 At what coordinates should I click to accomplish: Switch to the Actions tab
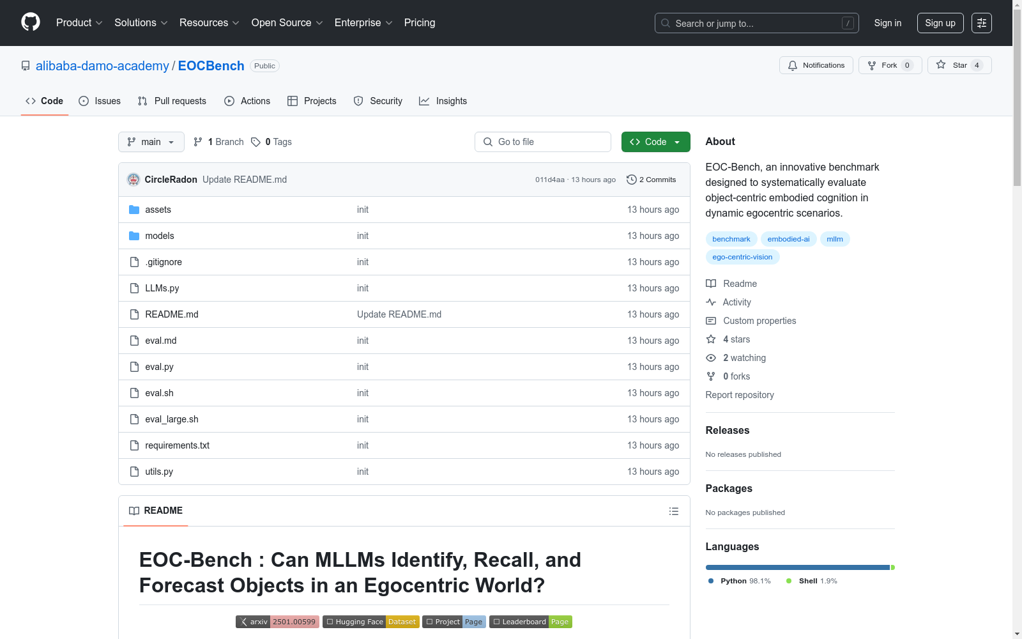point(247,101)
